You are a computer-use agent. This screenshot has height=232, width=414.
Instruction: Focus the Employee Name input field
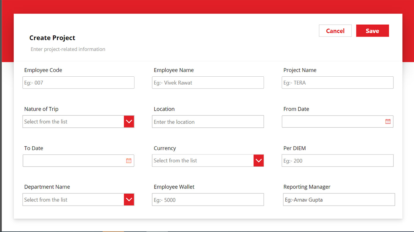pyautogui.click(x=208, y=83)
